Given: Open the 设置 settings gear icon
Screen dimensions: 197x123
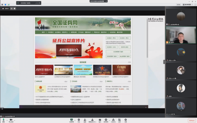Looking at the screenshot, I should tap(126, 120).
